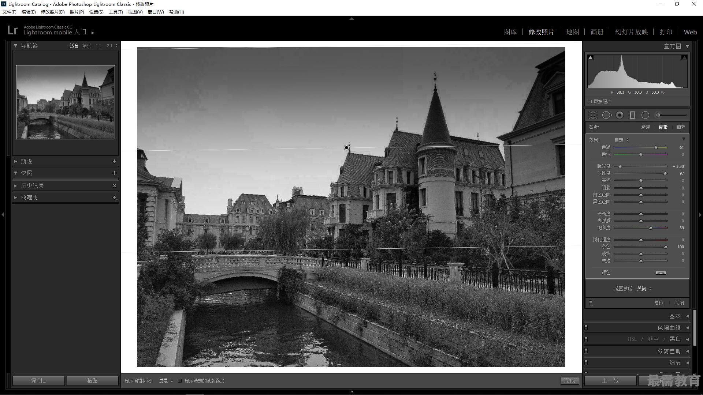Toggle the 细节 panel switch
The width and height of the screenshot is (703, 395).
tap(586, 362)
